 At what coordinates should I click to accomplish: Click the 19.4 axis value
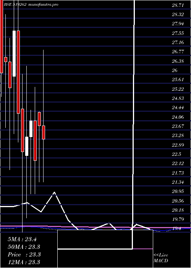pos(176,229)
